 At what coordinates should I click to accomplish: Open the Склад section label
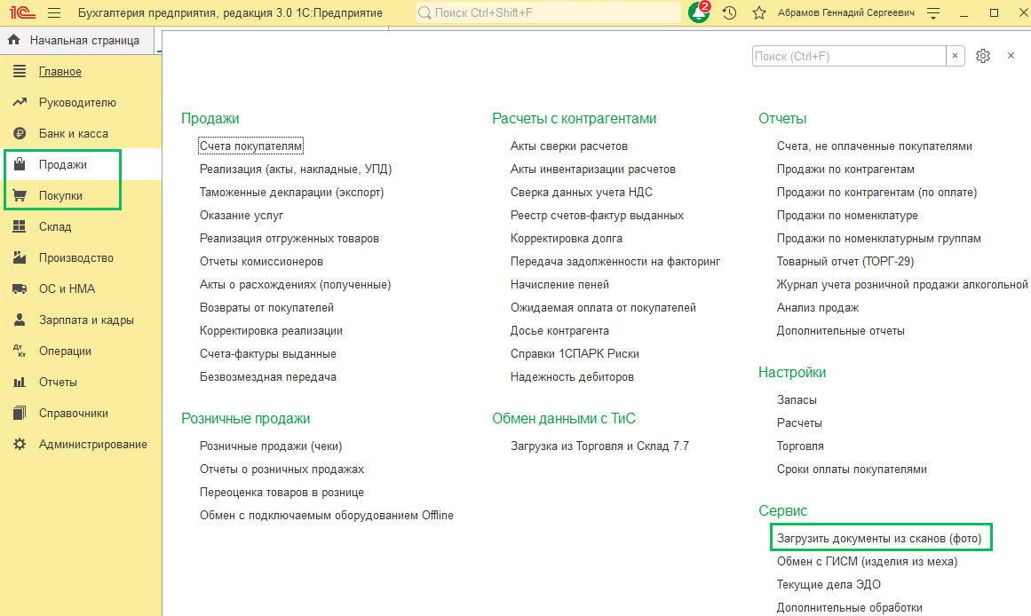click(55, 226)
